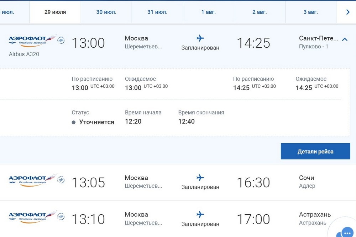Click the Aeroflot logo on the Astrakhan flight

pyautogui.click(x=33, y=216)
